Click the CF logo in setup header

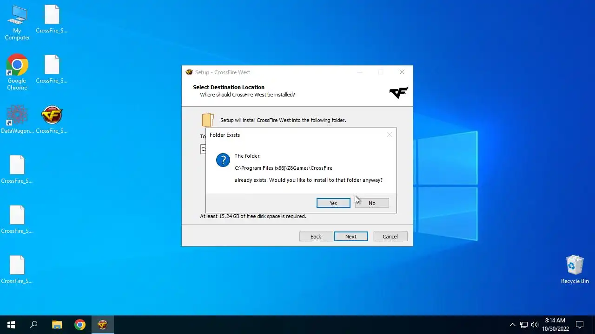point(399,92)
